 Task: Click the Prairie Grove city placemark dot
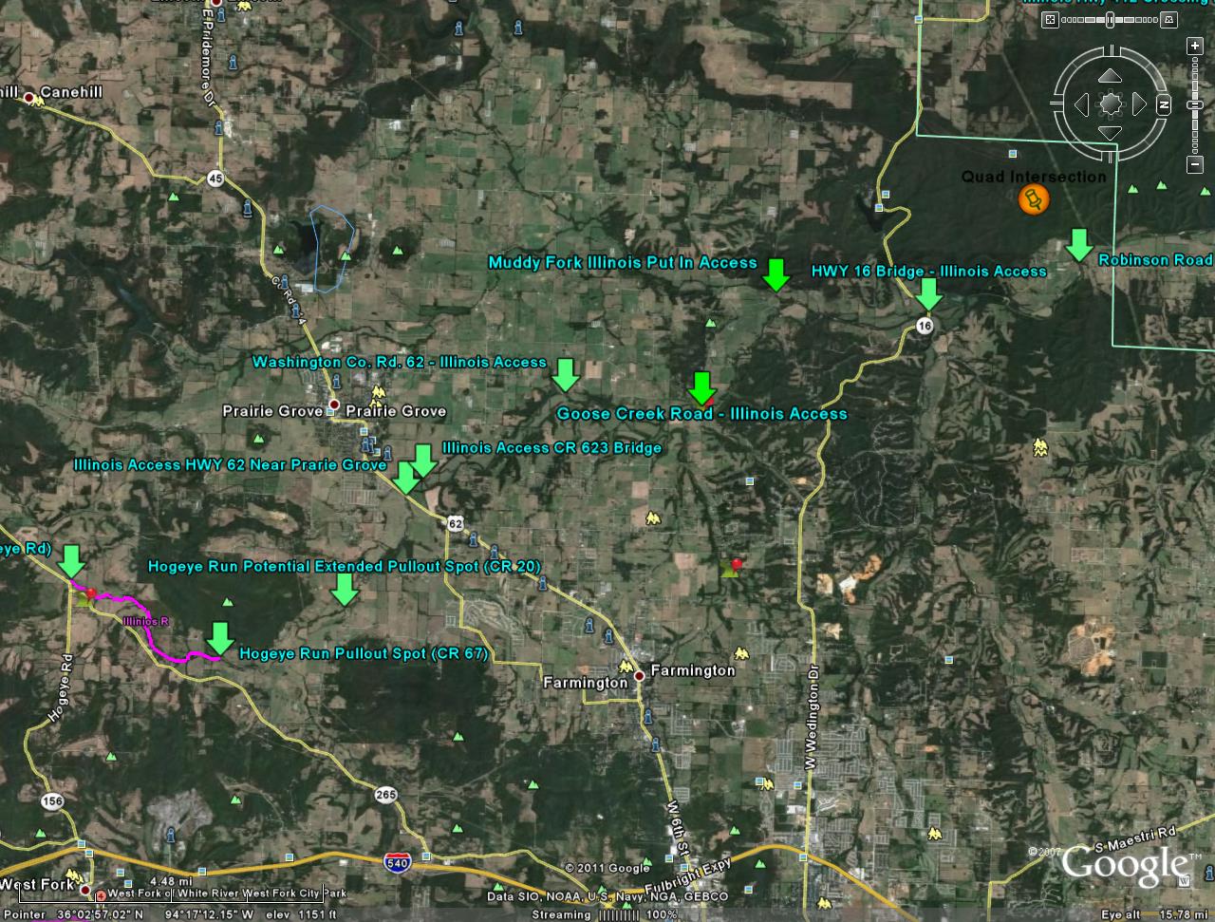(333, 405)
